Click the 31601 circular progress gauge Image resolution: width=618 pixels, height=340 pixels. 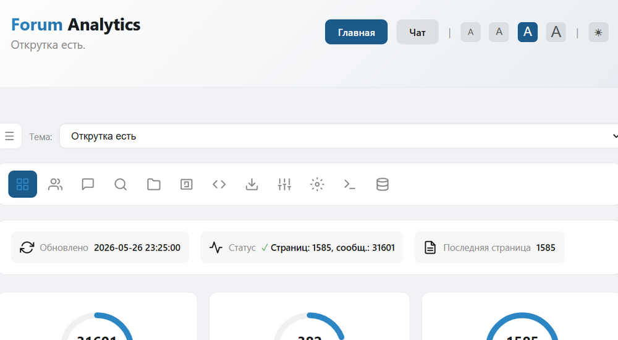coord(97,326)
